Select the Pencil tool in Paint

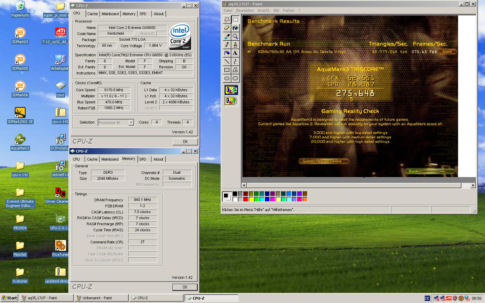coord(227,45)
